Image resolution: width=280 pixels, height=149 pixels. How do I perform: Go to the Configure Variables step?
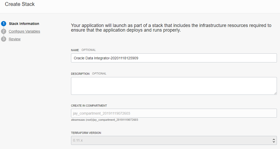(24, 31)
